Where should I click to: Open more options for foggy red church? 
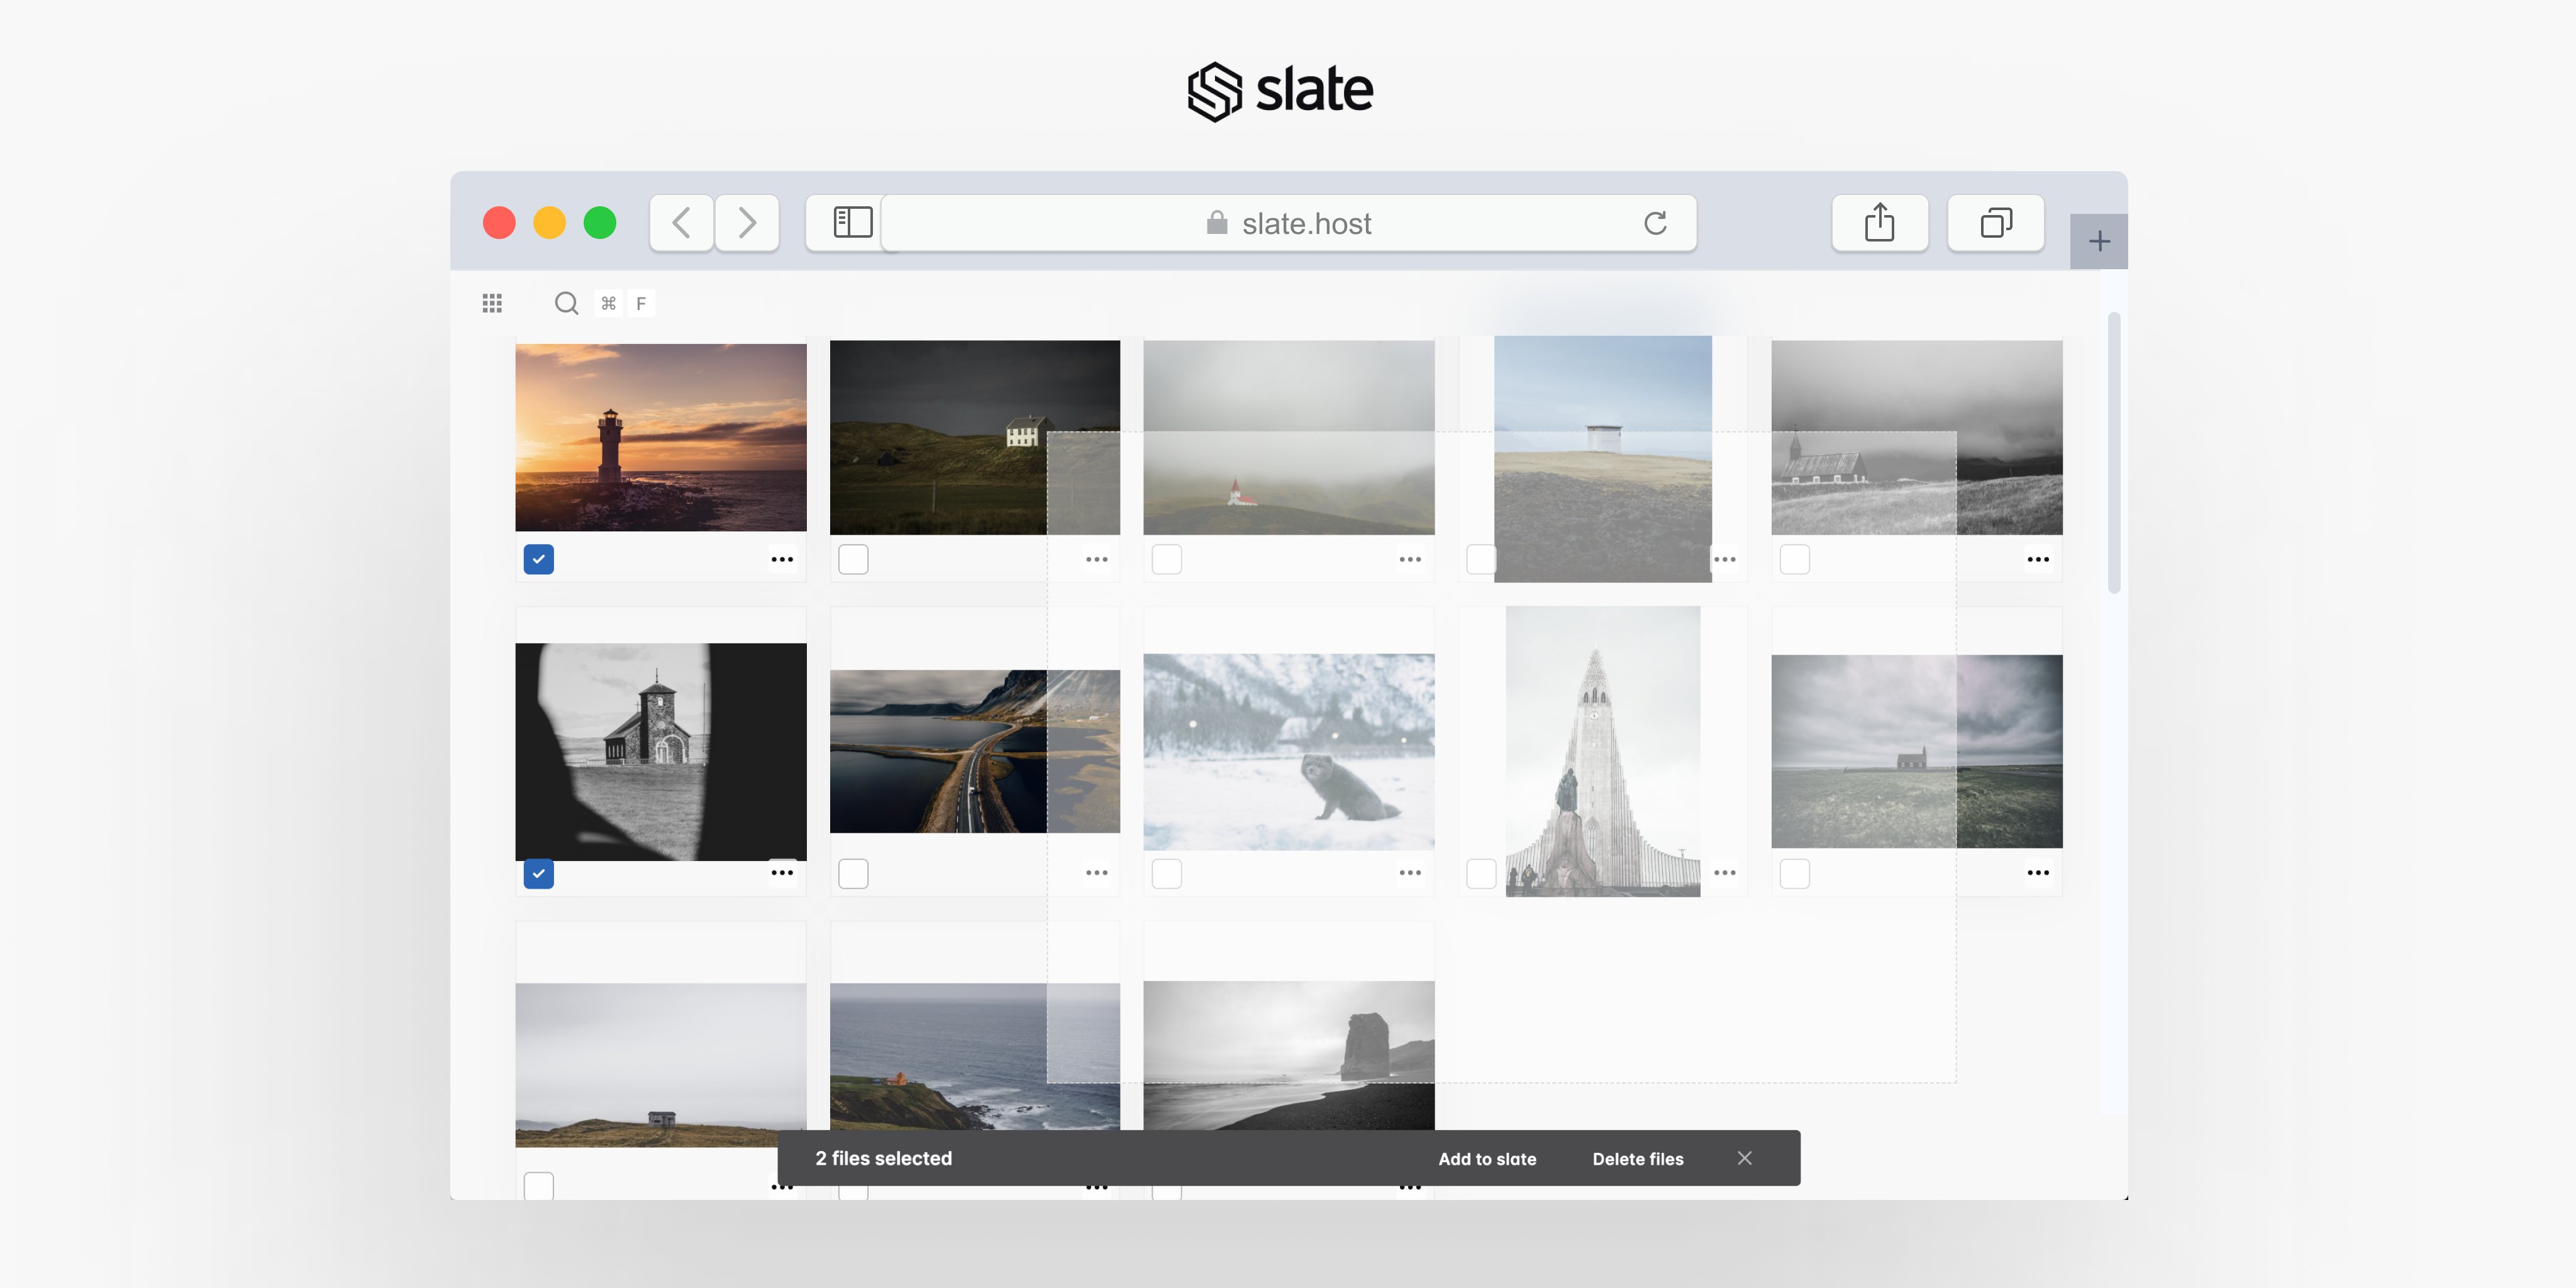pos(1410,559)
